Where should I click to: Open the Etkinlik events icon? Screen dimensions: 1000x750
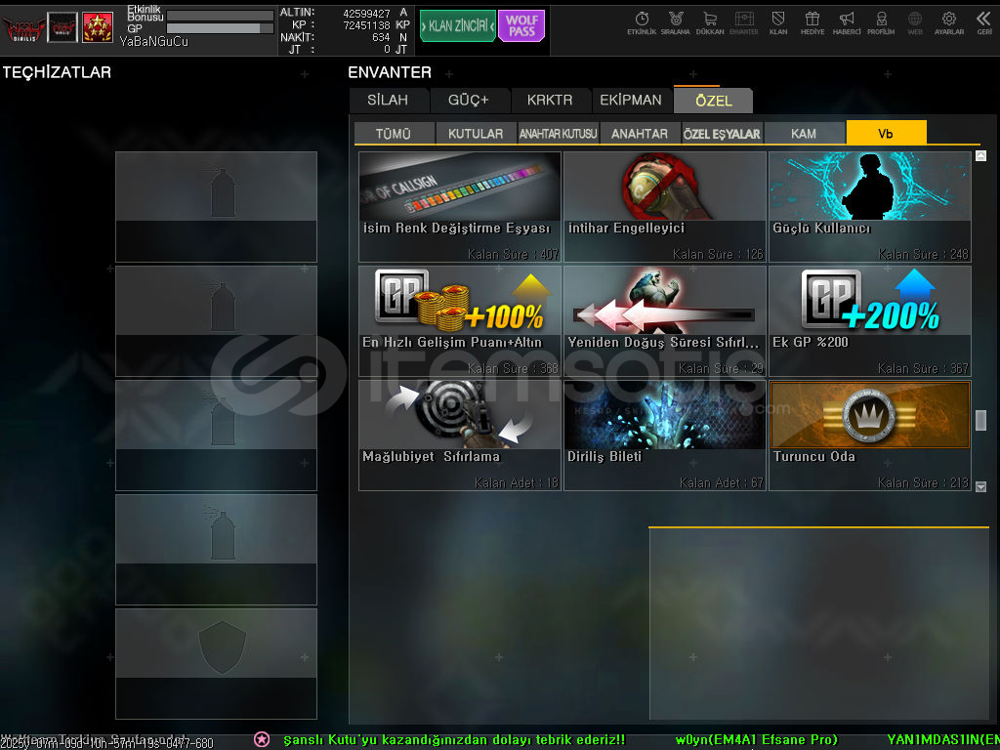[642, 23]
